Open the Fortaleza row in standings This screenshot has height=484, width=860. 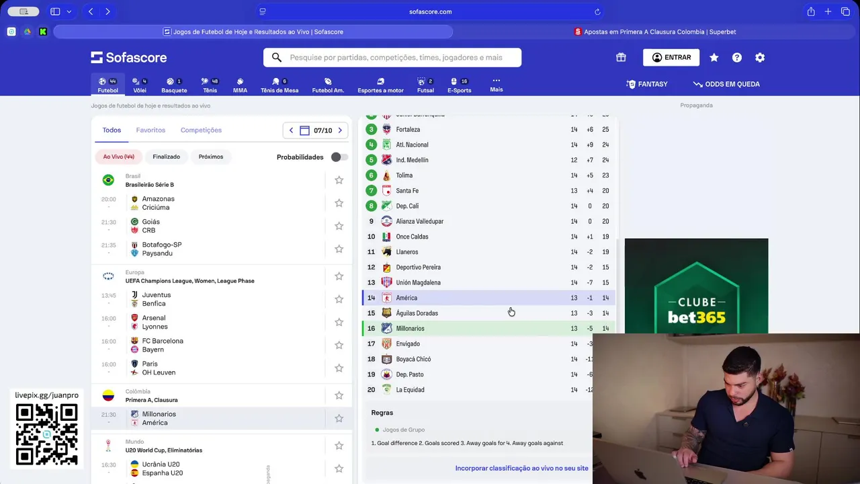[x=489, y=129]
